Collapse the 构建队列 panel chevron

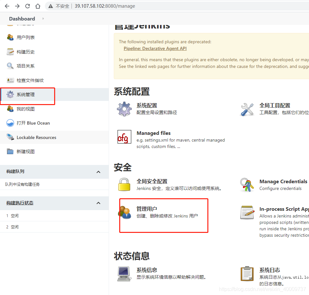98,172
